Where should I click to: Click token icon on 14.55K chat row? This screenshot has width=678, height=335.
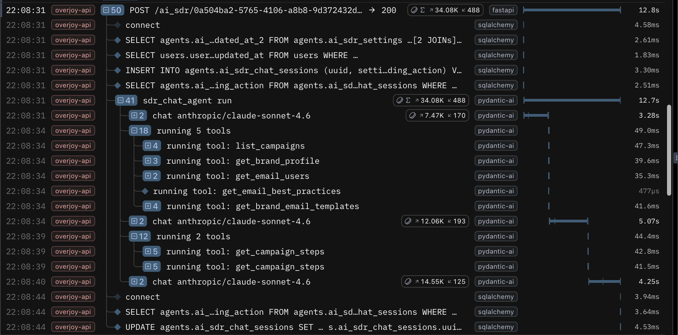pos(408,282)
